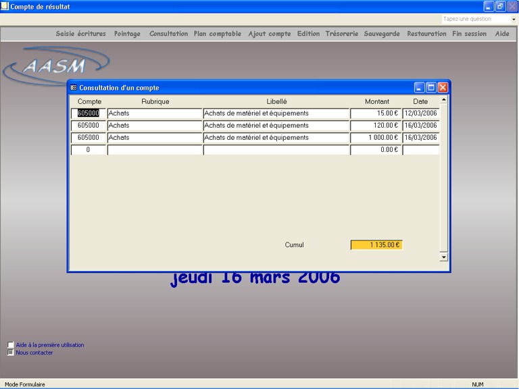Viewport: 519px width, 389px height.
Task: Click the scrollbar up arrow in Consultation window
Action: point(443,99)
